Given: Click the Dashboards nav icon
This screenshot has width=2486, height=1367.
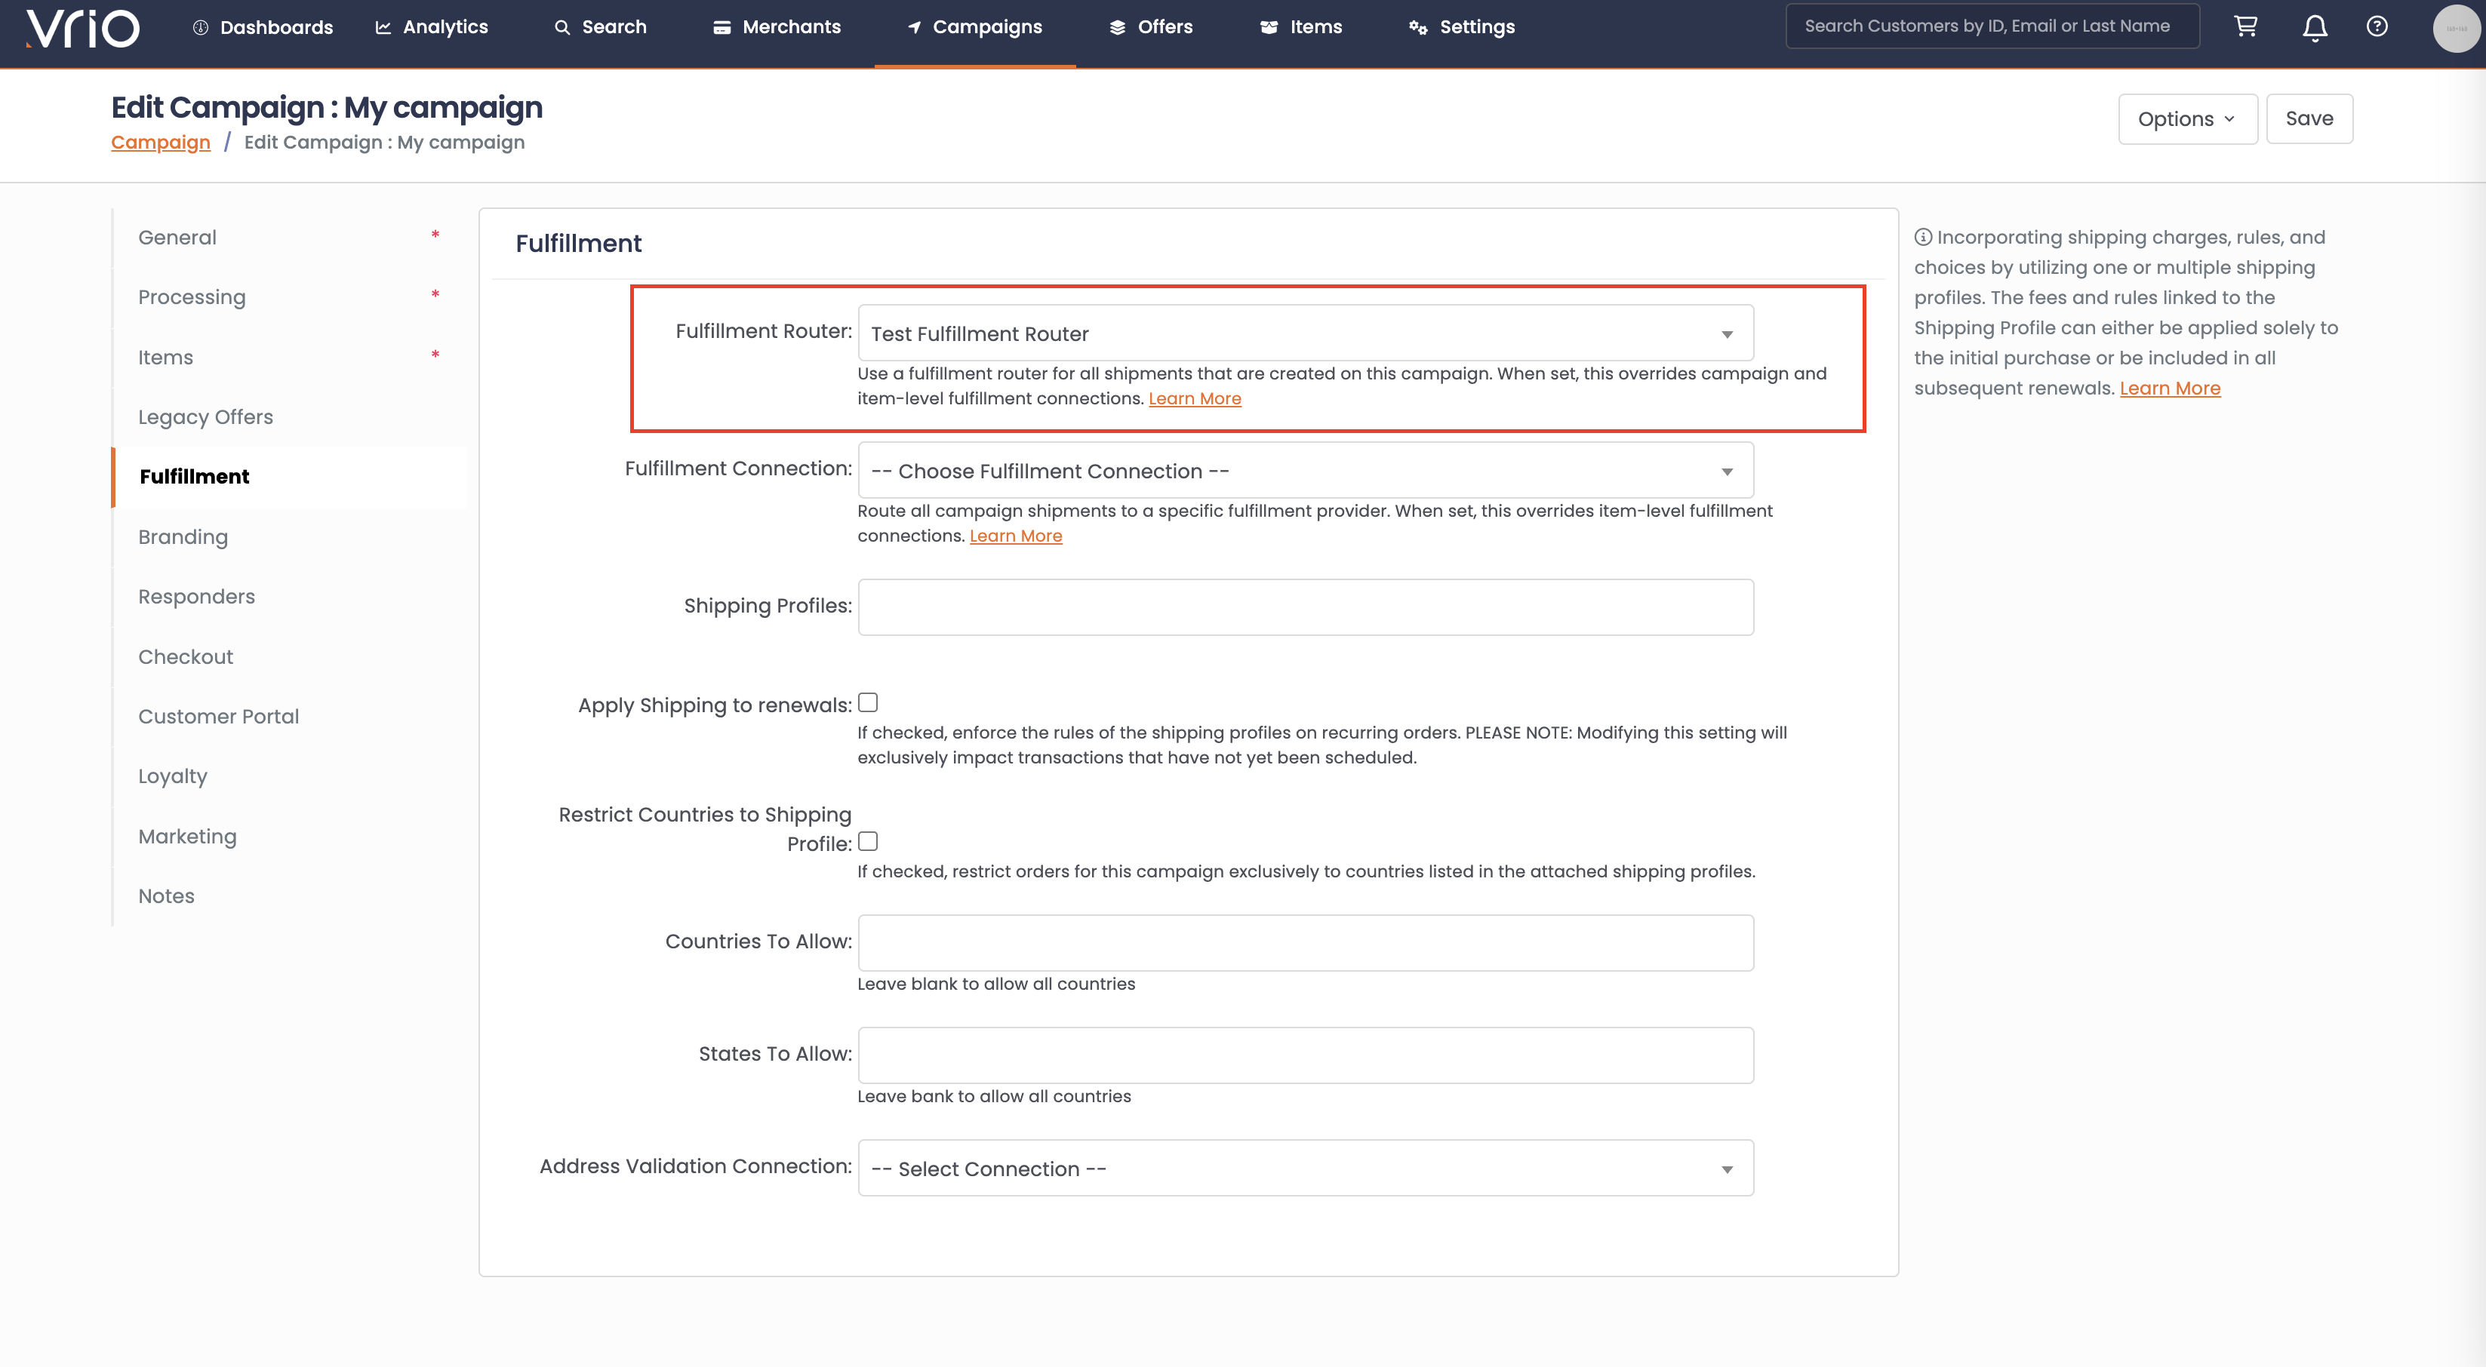Looking at the screenshot, I should 201,28.
